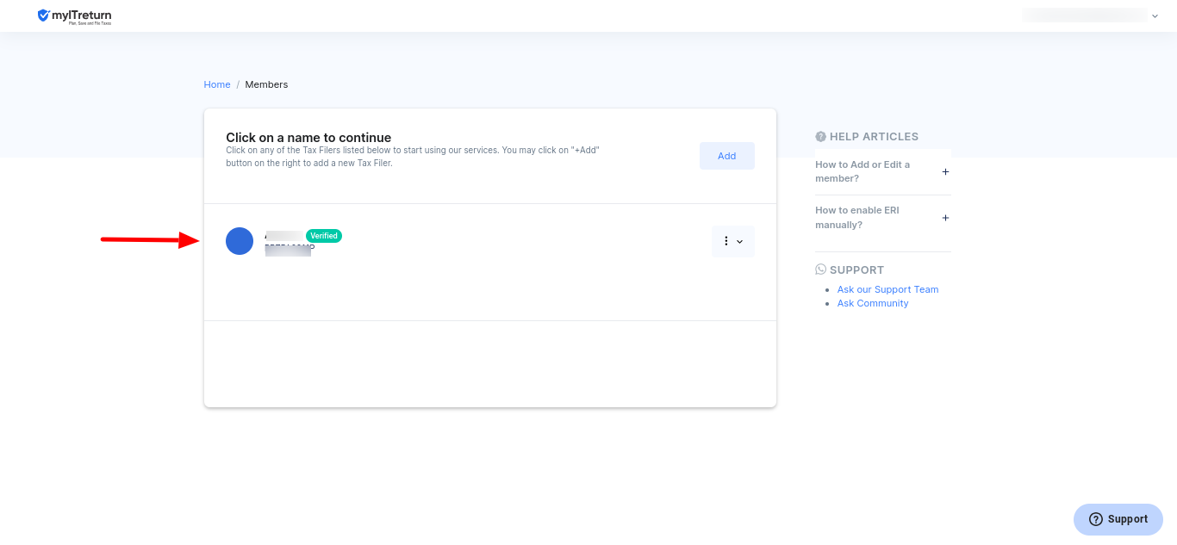
Task: Click the Home breadcrumb link
Action: (217, 84)
